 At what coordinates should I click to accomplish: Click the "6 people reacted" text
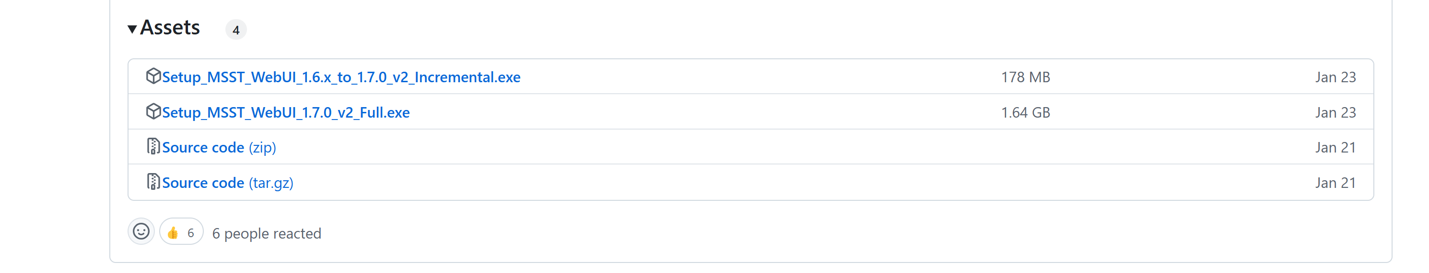click(266, 234)
